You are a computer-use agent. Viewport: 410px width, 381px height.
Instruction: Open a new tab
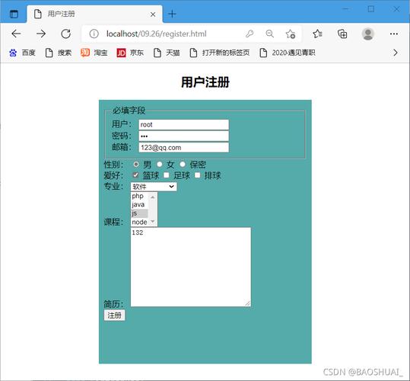click(172, 14)
